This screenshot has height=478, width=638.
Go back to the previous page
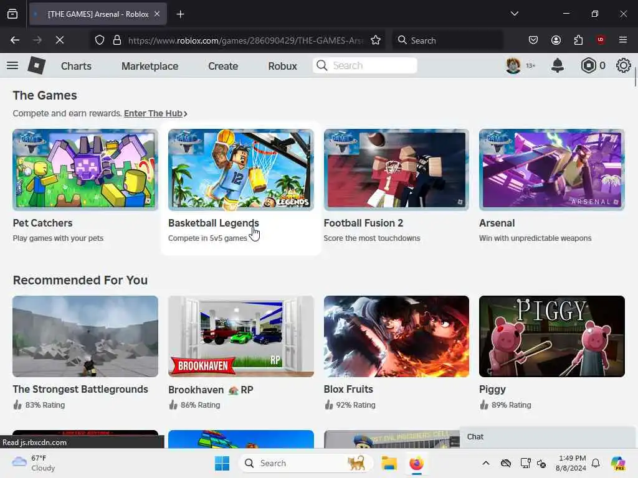(x=15, y=40)
